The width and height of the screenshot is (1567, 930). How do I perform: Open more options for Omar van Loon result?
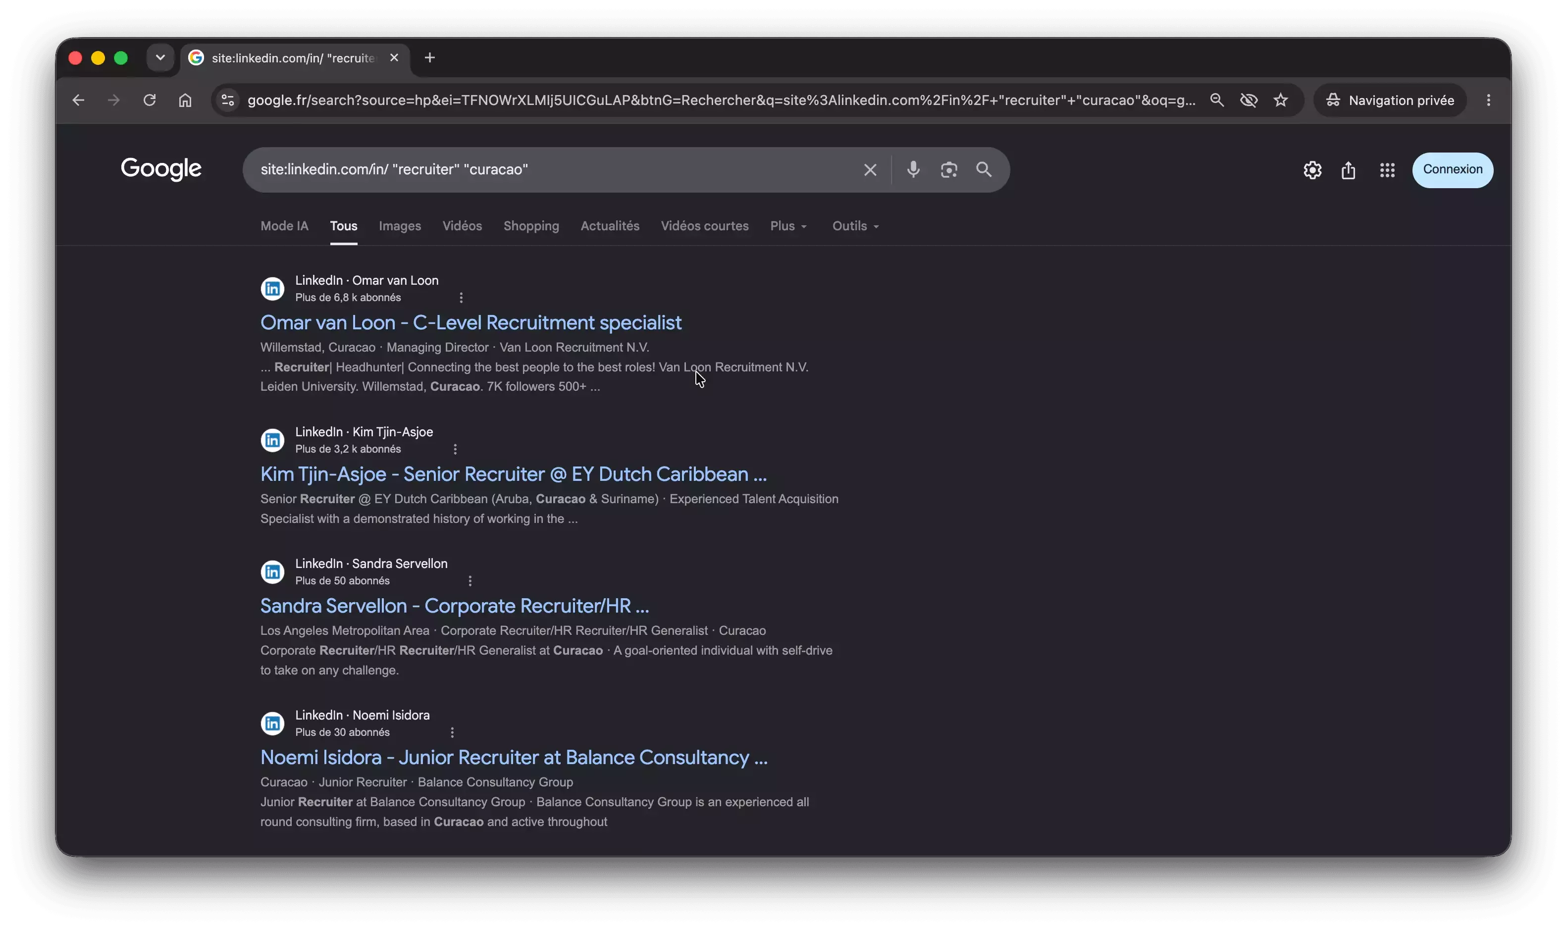461,298
